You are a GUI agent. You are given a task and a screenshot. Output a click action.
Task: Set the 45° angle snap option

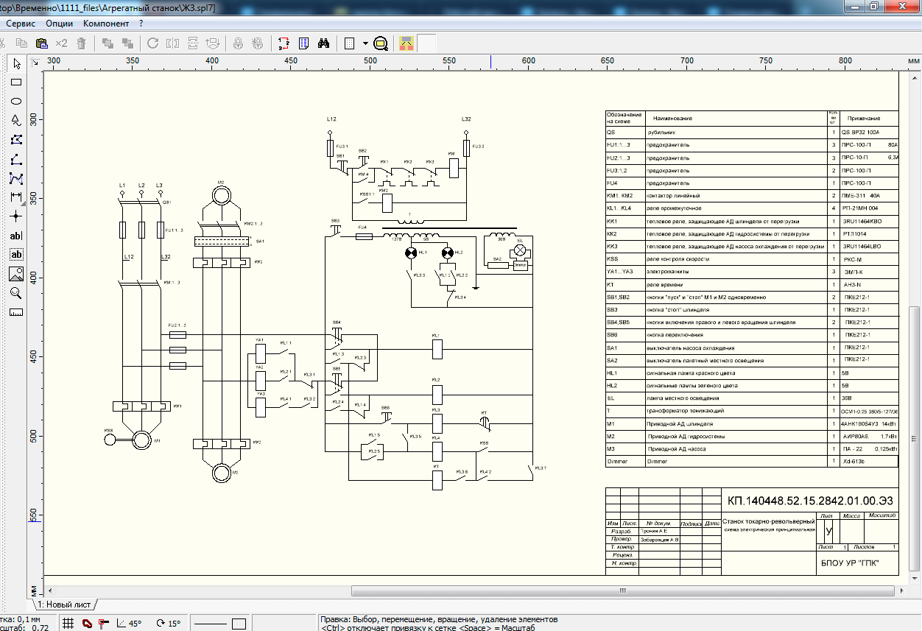tap(130, 623)
